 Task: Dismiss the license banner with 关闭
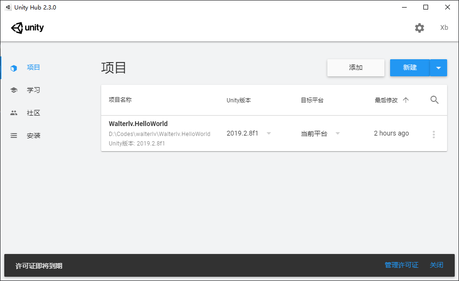[x=436, y=265]
